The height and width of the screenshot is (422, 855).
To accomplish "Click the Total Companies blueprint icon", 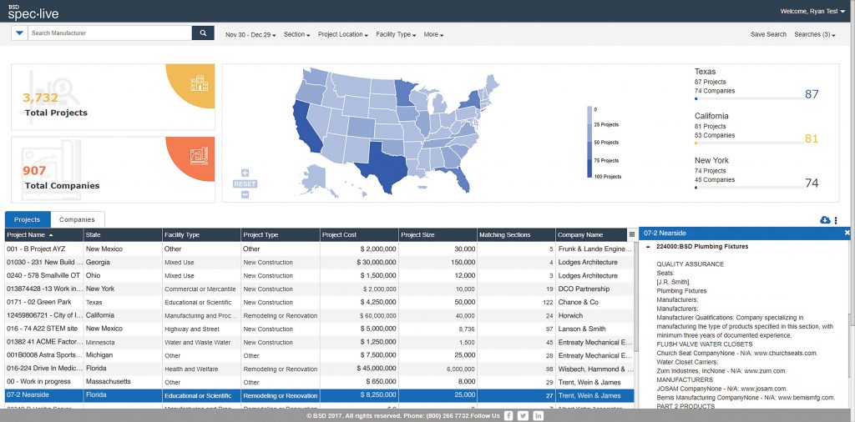I will pyautogui.click(x=199, y=156).
